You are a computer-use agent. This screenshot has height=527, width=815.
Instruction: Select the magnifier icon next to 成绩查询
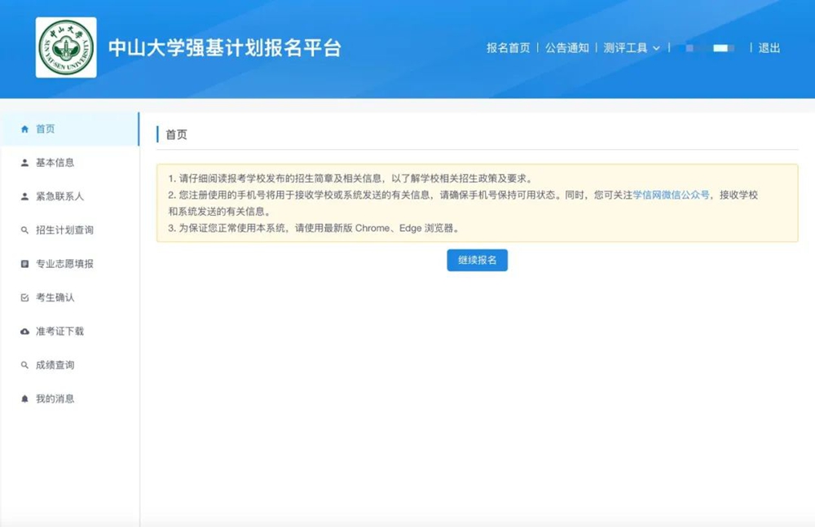[x=24, y=366]
